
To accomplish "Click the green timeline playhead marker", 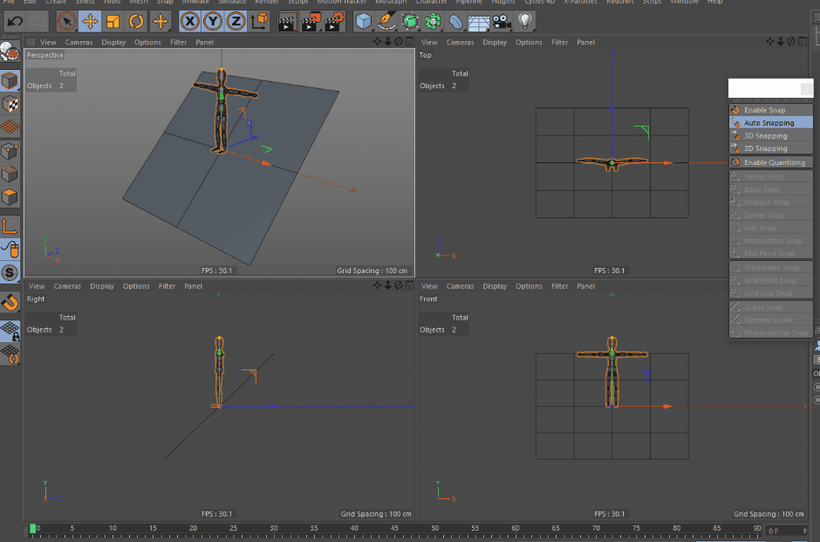I will coord(32,529).
